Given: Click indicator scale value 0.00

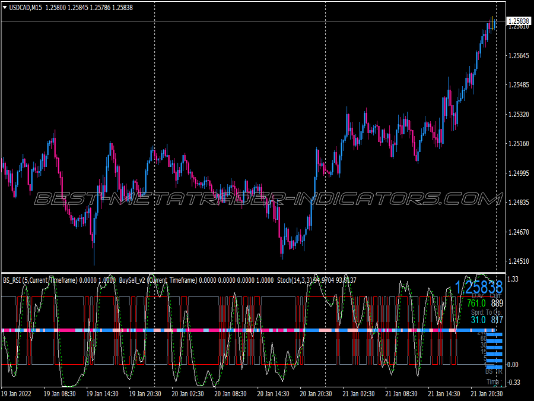Looking at the screenshot, I should click(513, 365).
